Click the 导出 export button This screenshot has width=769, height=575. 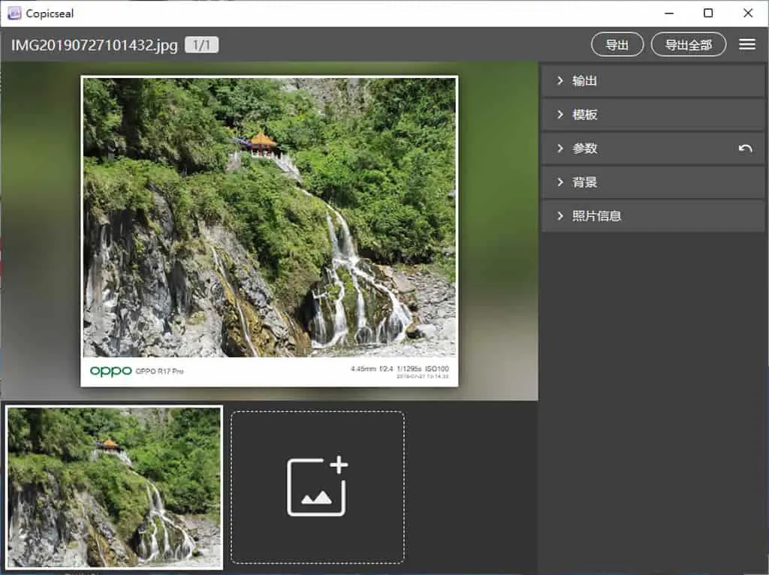617,44
